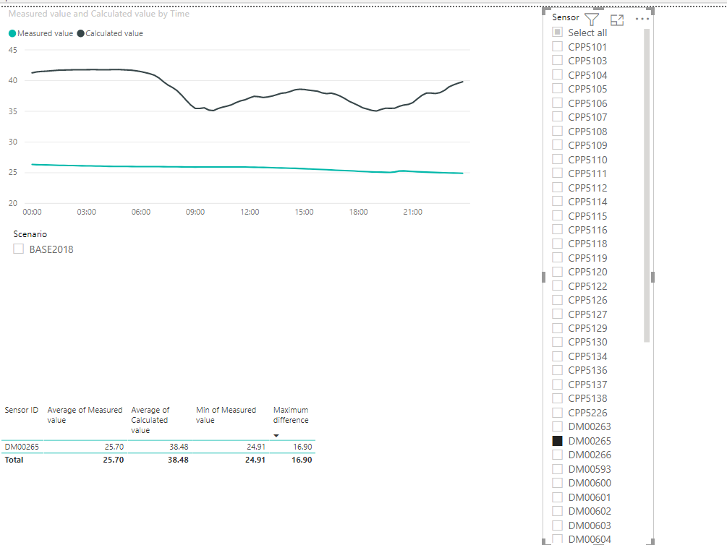
Task: Check the CPP5226 sensor checkbox
Action: (557, 413)
